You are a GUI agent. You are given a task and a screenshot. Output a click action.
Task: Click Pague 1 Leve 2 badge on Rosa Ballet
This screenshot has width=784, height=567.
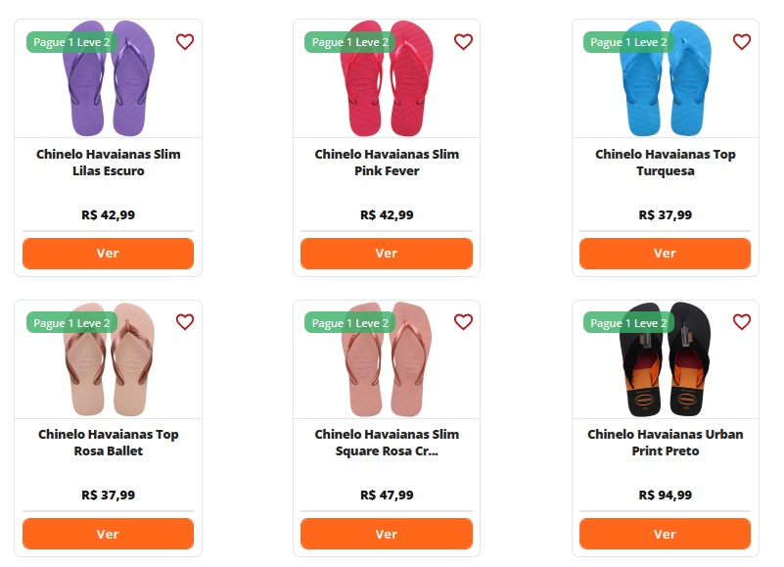[x=71, y=322]
